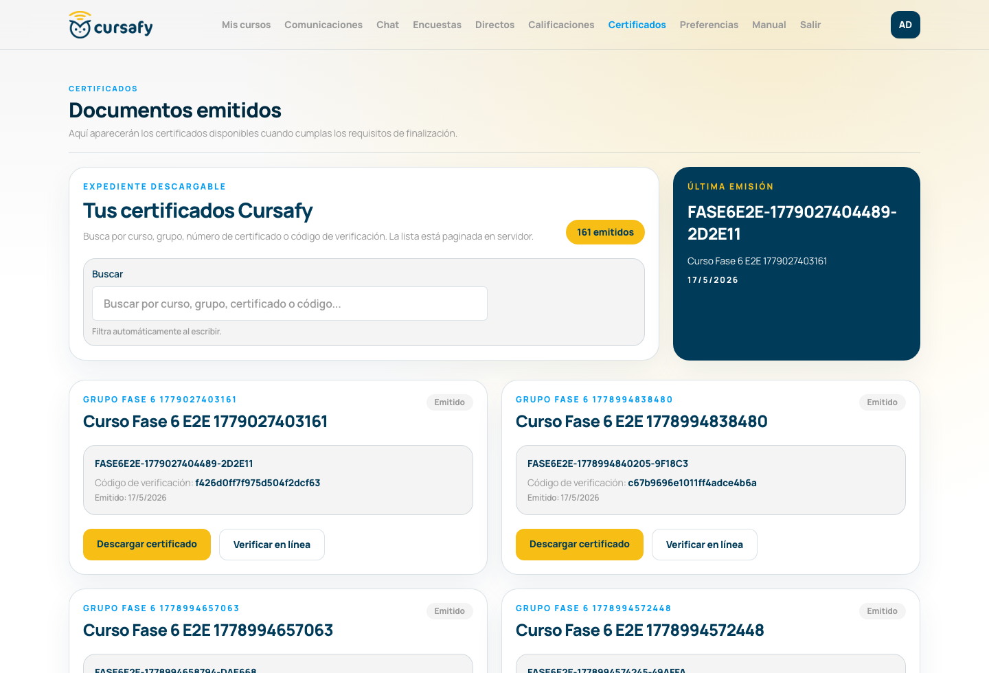This screenshot has height=673, width=989.
Task: Select verification code c67b9696e1011ff4adce4b6a
Action: pyautogui.click(x=692, y=483)
